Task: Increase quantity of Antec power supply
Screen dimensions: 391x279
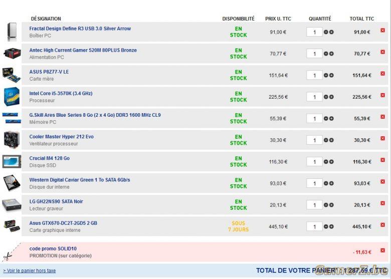Action: (331, 54)
